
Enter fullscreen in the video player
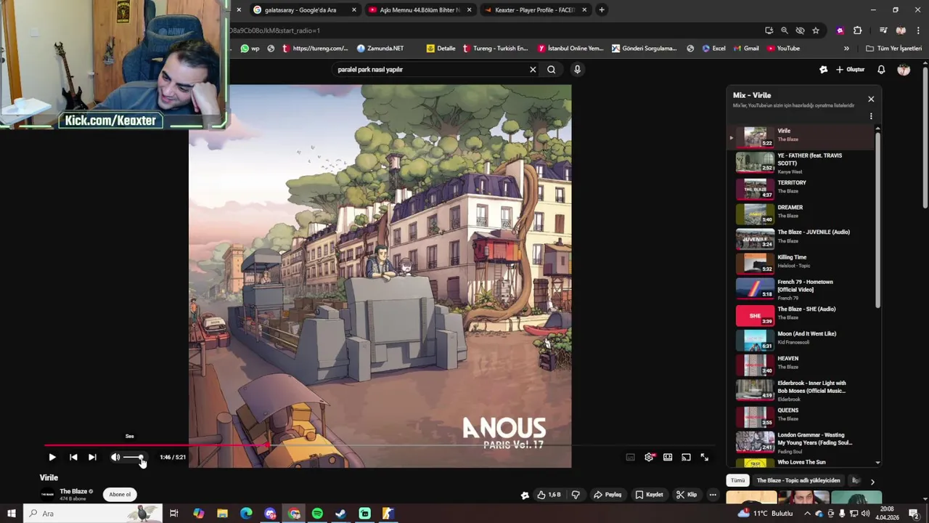click(705, 457)
